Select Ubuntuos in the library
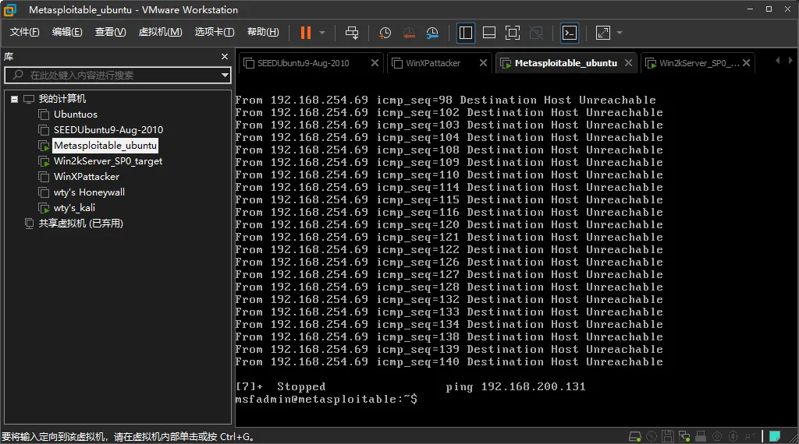 (x=76, y=115)
